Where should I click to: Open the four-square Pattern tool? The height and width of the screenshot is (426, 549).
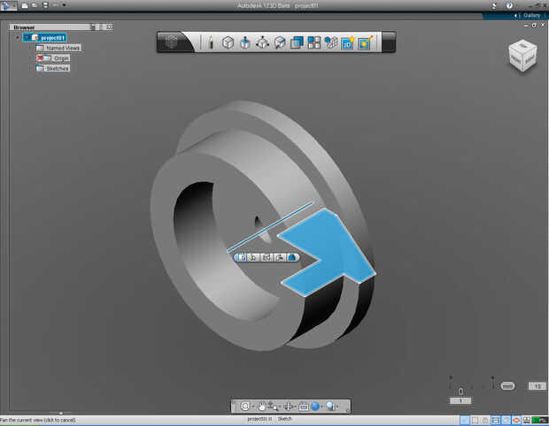(x=313, y=42)
